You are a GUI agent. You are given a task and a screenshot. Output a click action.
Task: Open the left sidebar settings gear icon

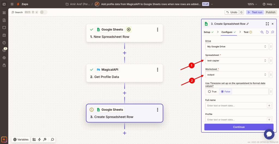pos(4,58)
